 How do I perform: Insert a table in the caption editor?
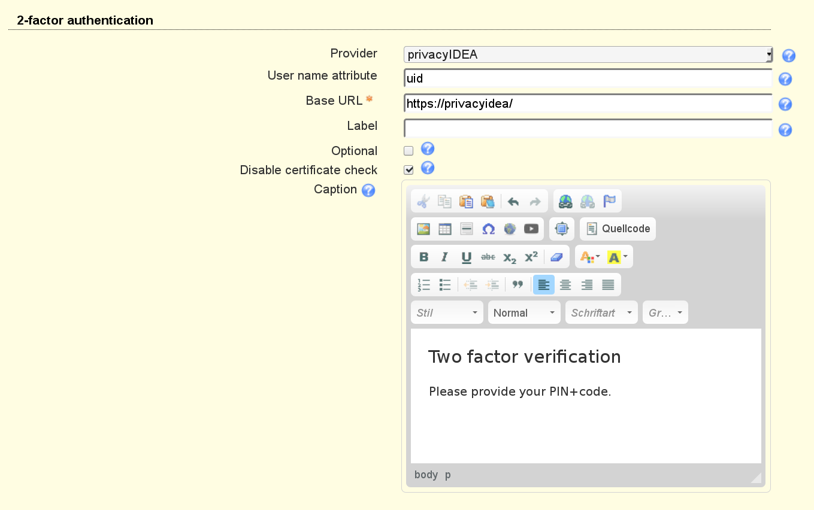coord(444,229)
